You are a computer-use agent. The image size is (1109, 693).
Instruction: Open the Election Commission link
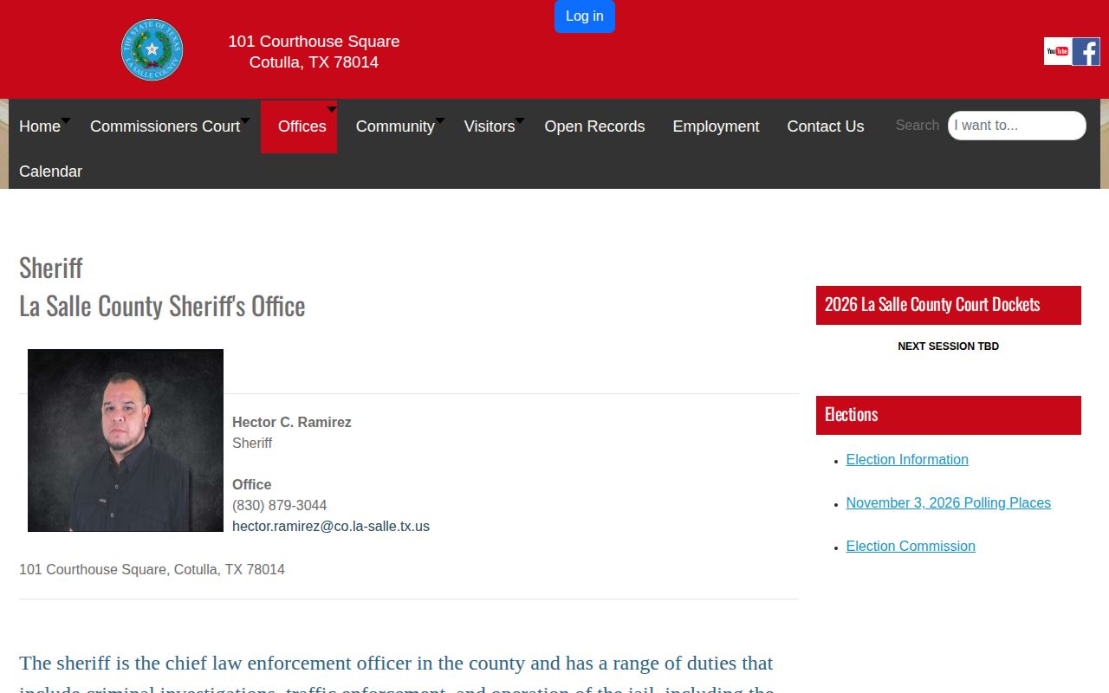pos(911,547)
